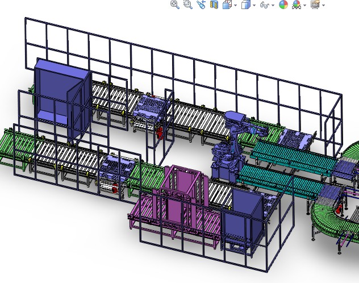Expand the Apply Scene dropdown arrow
Screen dimensions: 359x283
[x=304, y=5]
